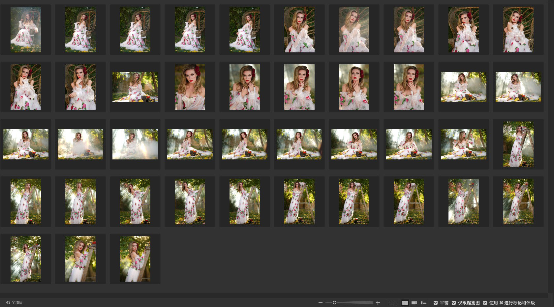The height and width of the screenshot is (307, 554).
Task: Click the plus icon to enlarge thumbnails
Action: [378, 303]
